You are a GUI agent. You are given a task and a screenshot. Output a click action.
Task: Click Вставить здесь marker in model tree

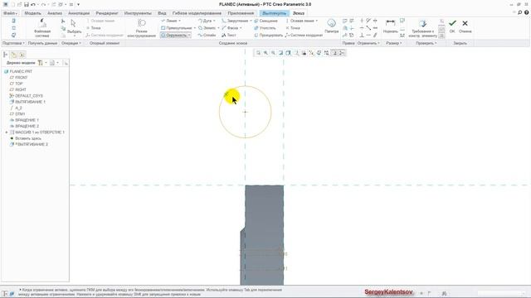click(x=26, y=138)
